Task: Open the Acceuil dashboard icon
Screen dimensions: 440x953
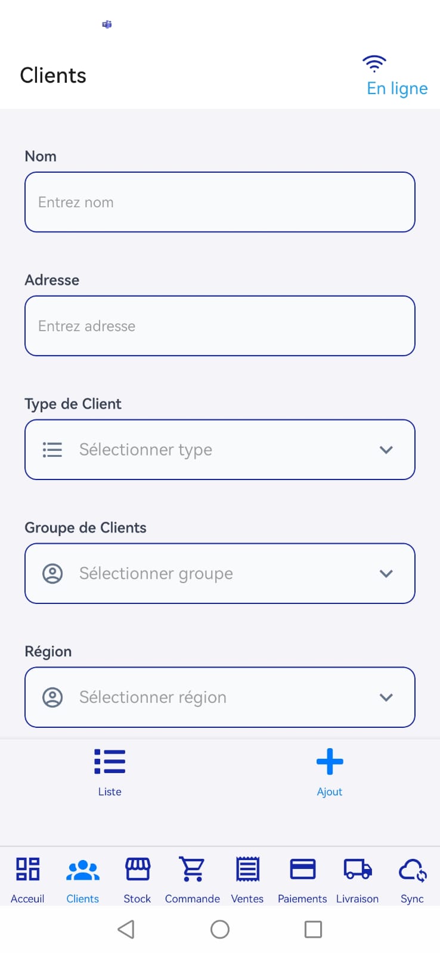Action: click(x=27, y=869)
